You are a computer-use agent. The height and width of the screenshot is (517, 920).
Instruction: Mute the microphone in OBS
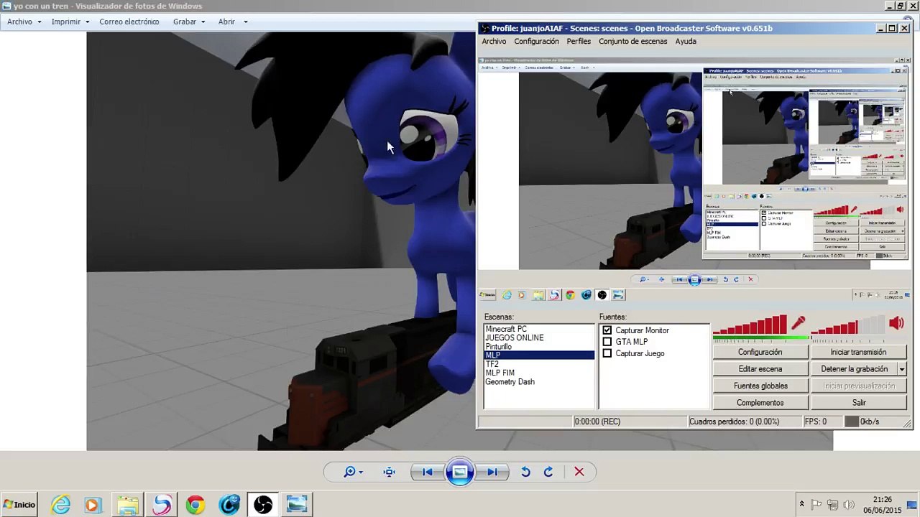[x=799, y=323]
